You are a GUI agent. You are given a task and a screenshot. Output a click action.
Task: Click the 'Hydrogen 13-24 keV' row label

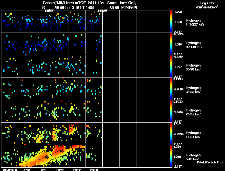point(193,135)
